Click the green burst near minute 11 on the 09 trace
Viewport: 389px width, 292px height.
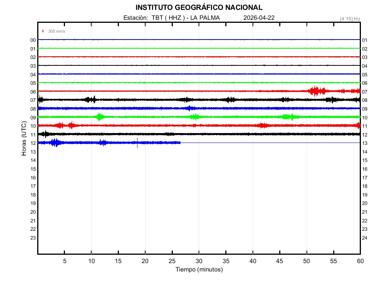100,117
